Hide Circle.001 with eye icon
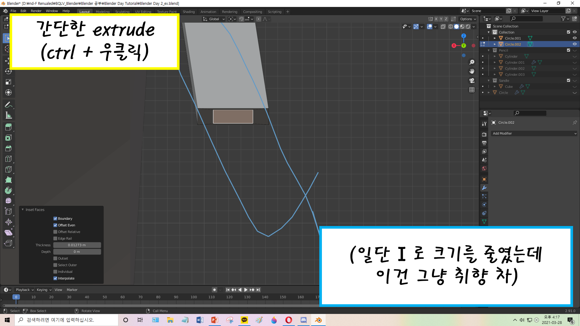This screenshot has width=580, height=326. click(574, 38)
